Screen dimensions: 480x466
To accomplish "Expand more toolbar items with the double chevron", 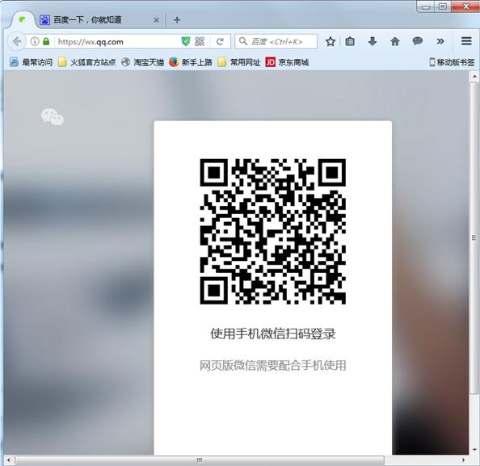I will pos(440,41).
